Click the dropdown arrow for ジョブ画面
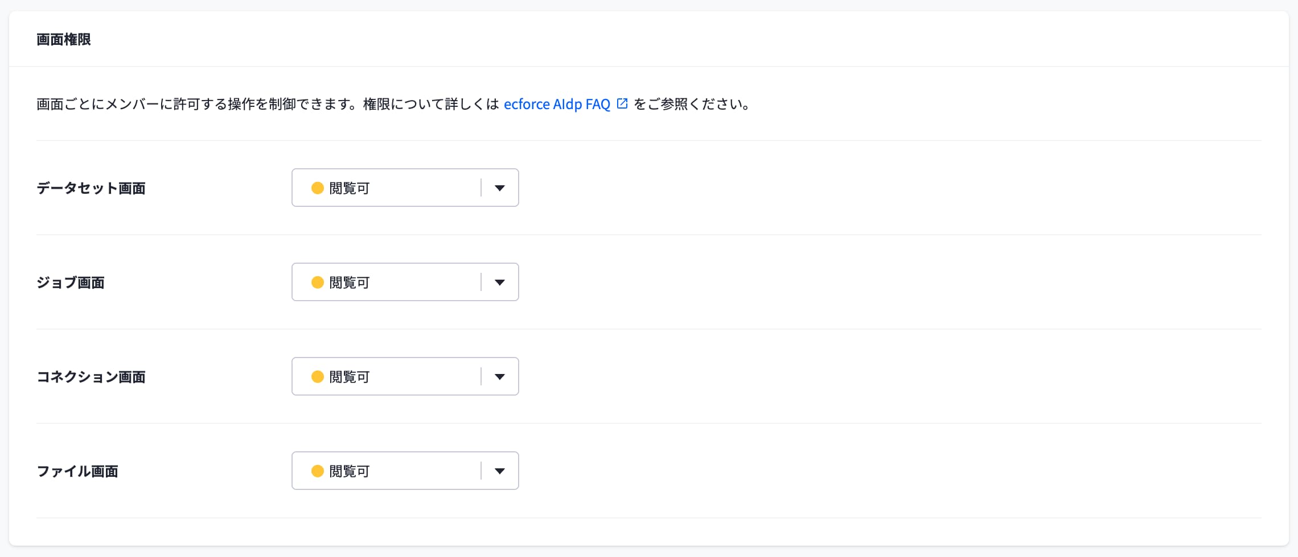 click(500, 282)
